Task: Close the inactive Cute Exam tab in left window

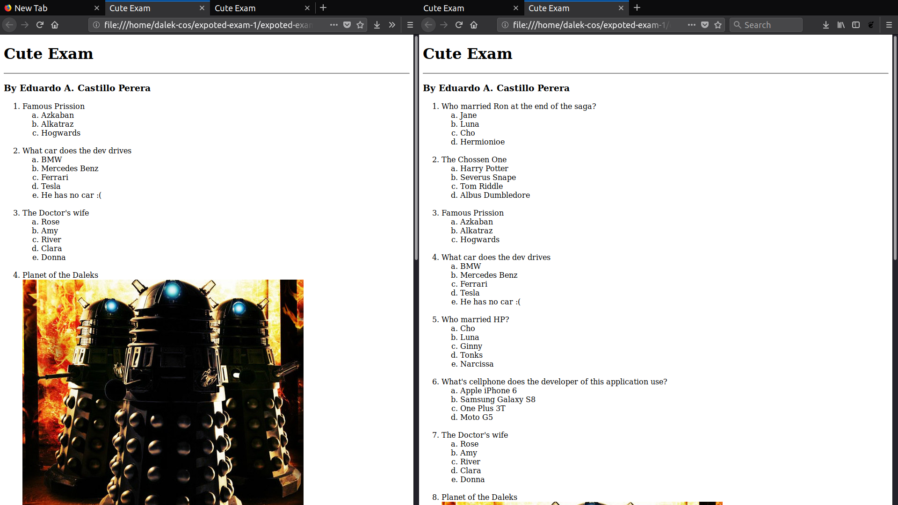Action: 307,8
